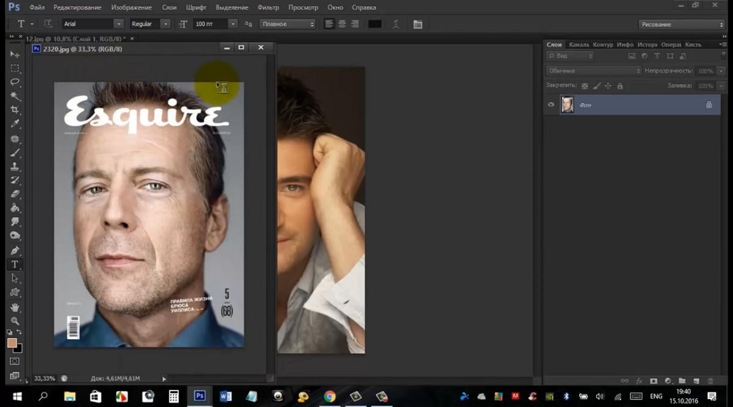
Task: Open the Рисование workspace dropdown
Action: [682, 24]
